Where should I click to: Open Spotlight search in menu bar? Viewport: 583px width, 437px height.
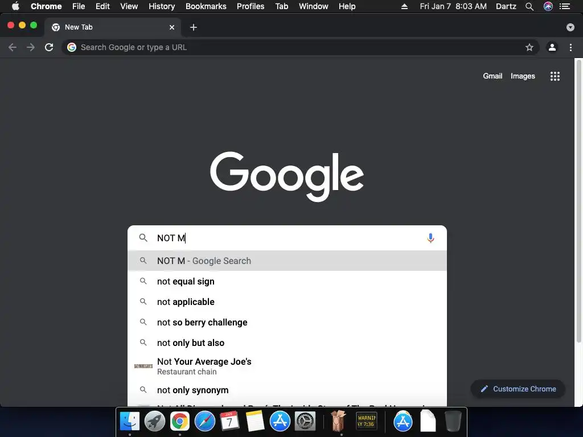pyautogui.click(x=529, y=6)
